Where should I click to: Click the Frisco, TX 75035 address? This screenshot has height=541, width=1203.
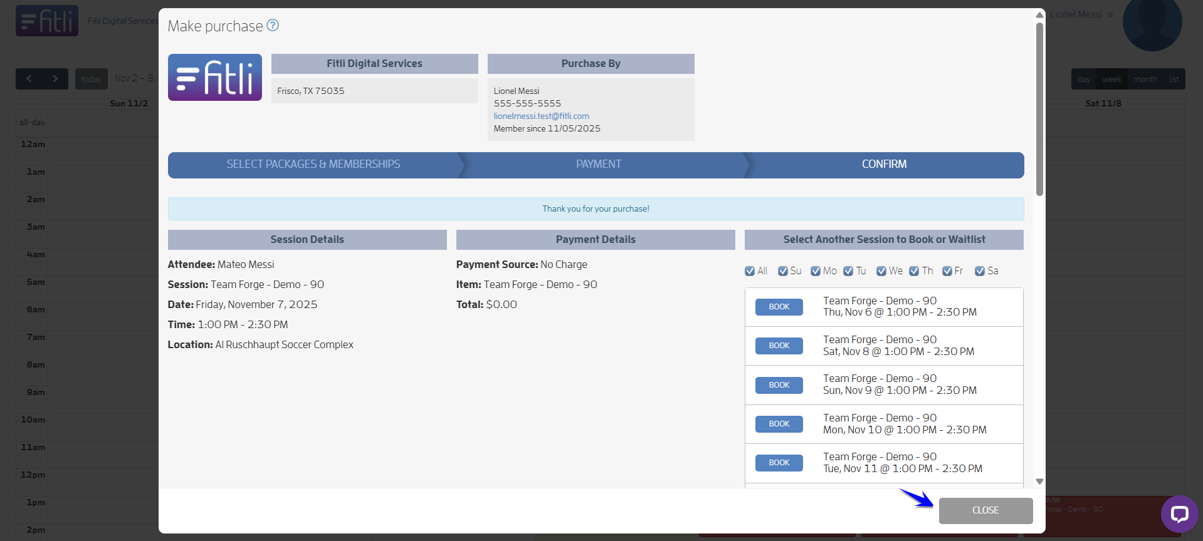pos(311,91)
